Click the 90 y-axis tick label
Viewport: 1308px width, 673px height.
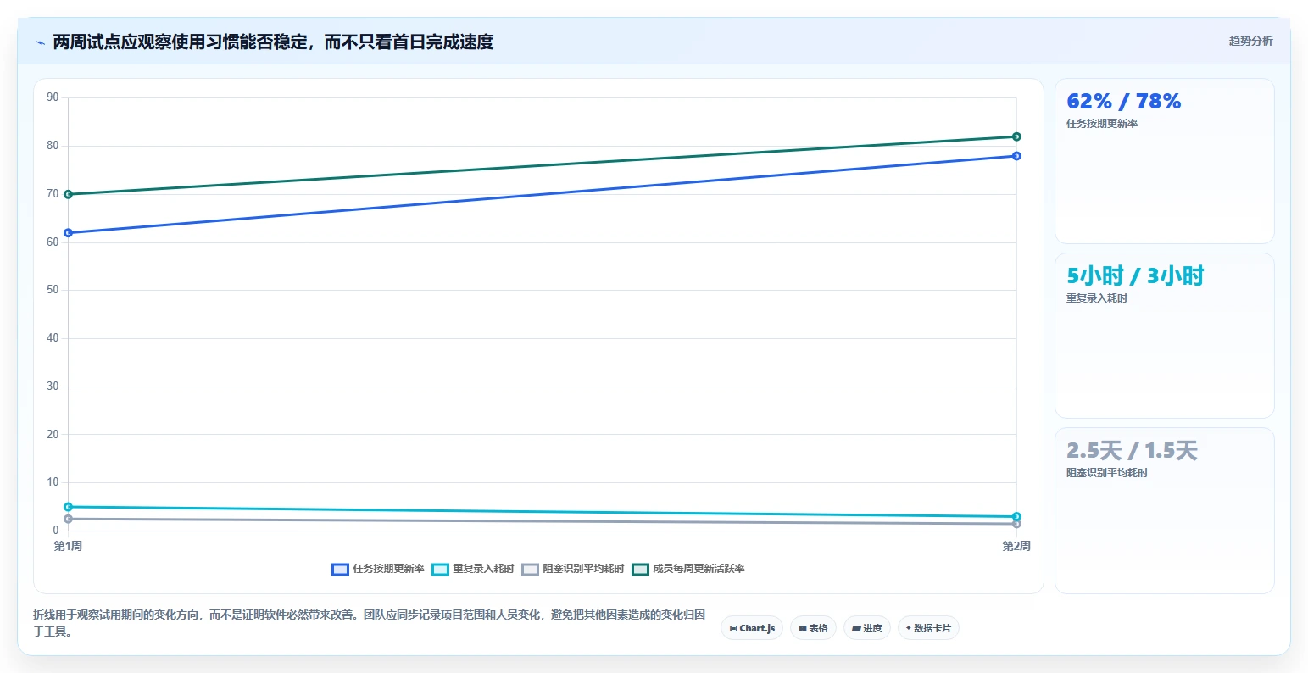(53, 97)
